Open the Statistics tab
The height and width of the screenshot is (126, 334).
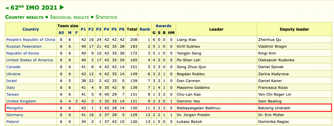pos(106,17)
